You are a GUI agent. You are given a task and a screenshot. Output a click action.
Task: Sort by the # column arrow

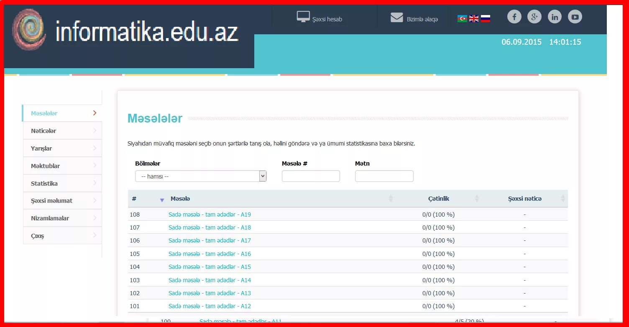pyautogui.click(x=162, y=200)
